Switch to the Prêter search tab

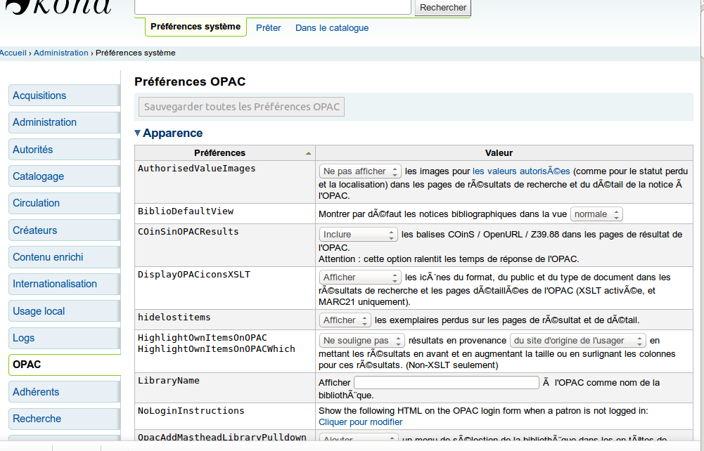[x=268, y=28]
